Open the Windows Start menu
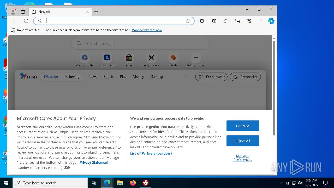 [6, 183]
